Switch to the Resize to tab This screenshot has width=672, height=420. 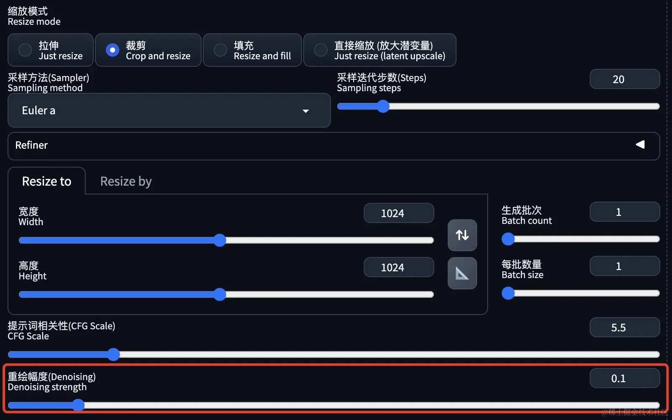(47, 181)
